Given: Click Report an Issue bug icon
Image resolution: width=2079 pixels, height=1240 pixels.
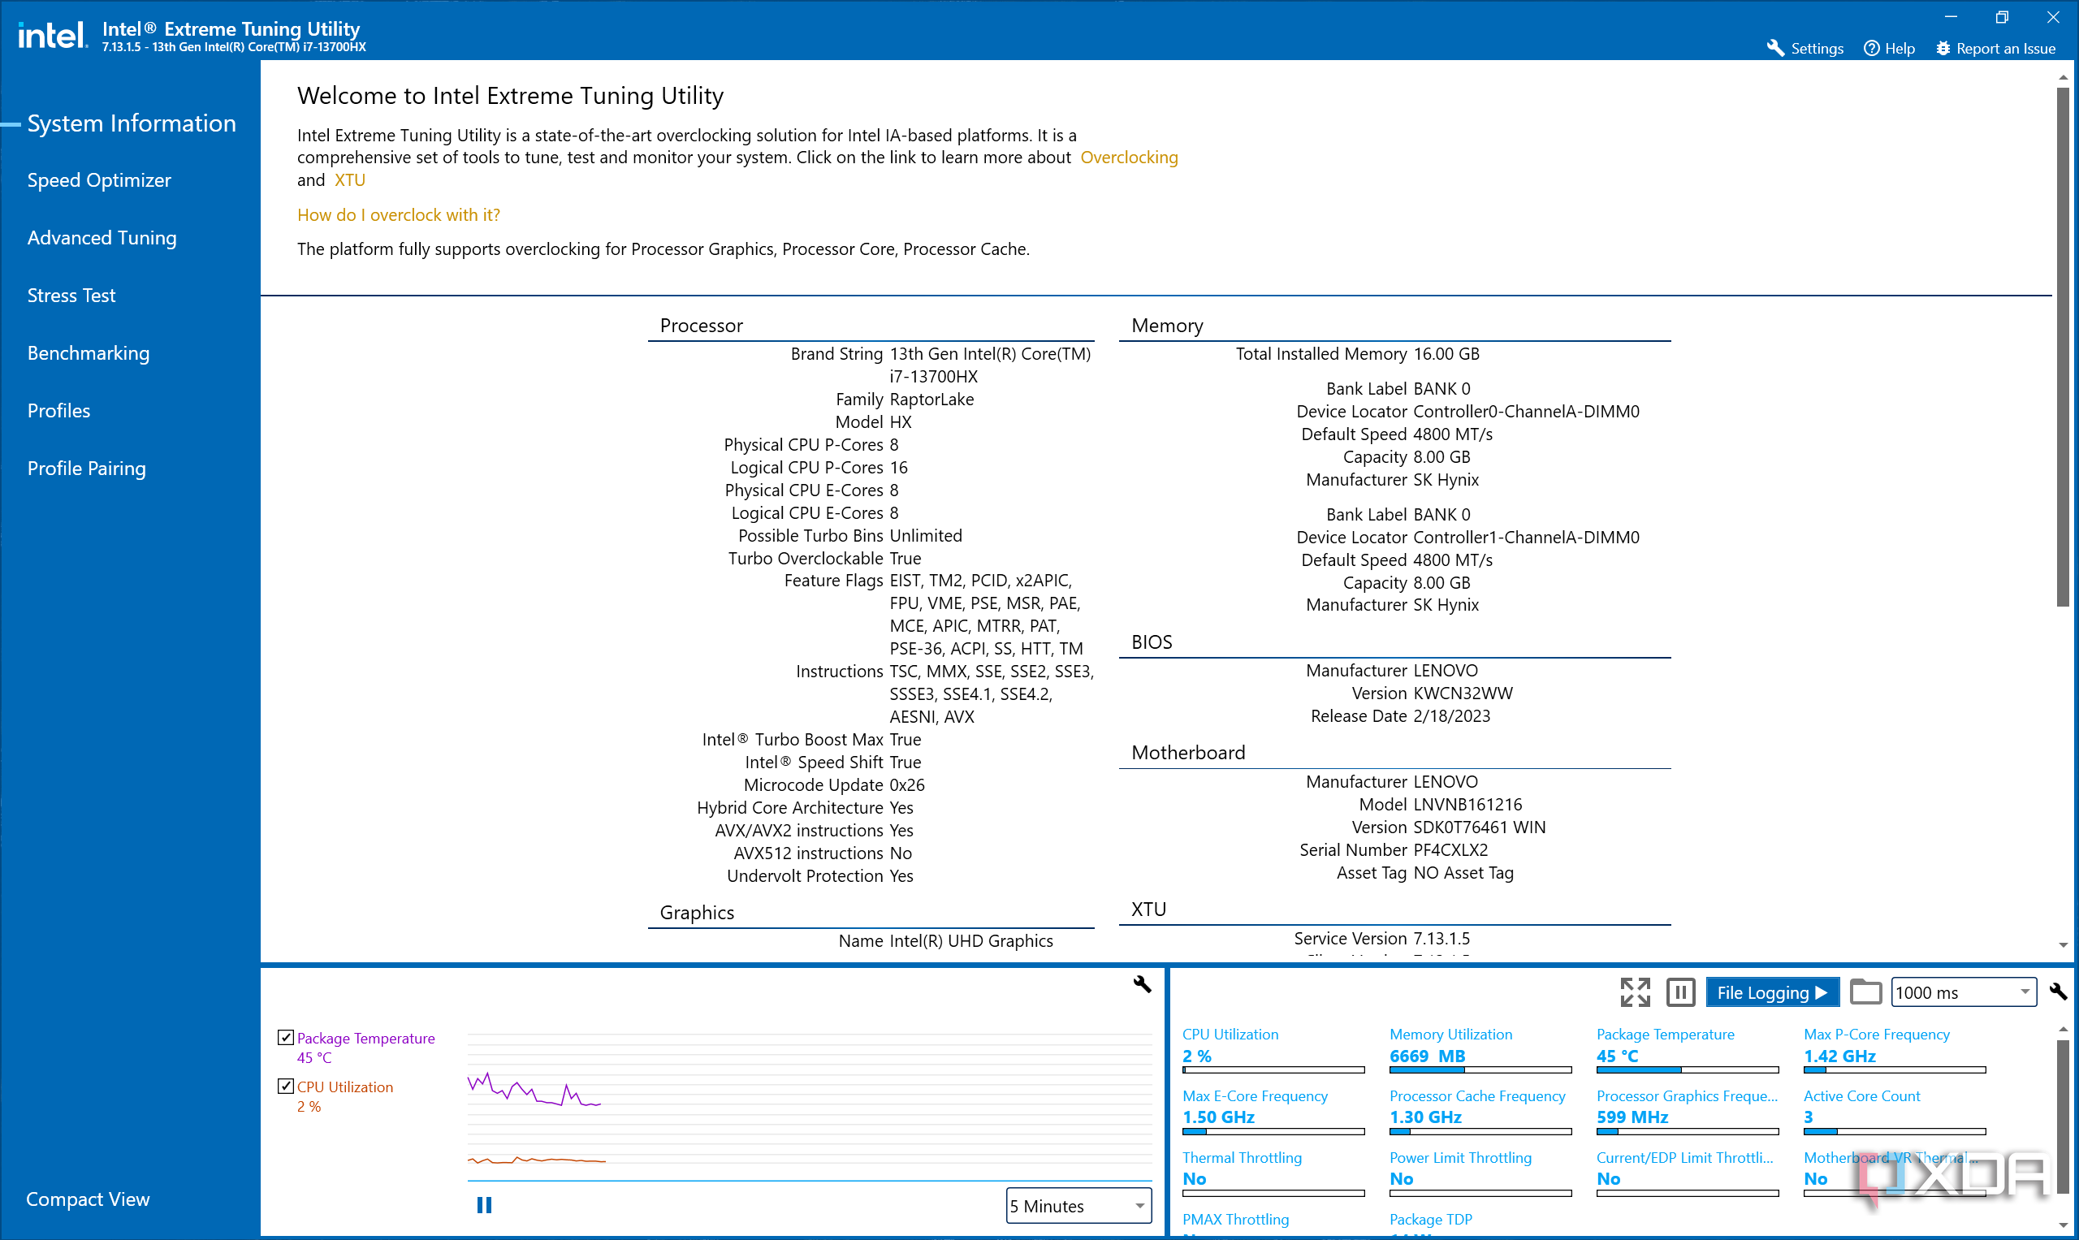Looking at the screenshot, I should [x=1943, y=48].
